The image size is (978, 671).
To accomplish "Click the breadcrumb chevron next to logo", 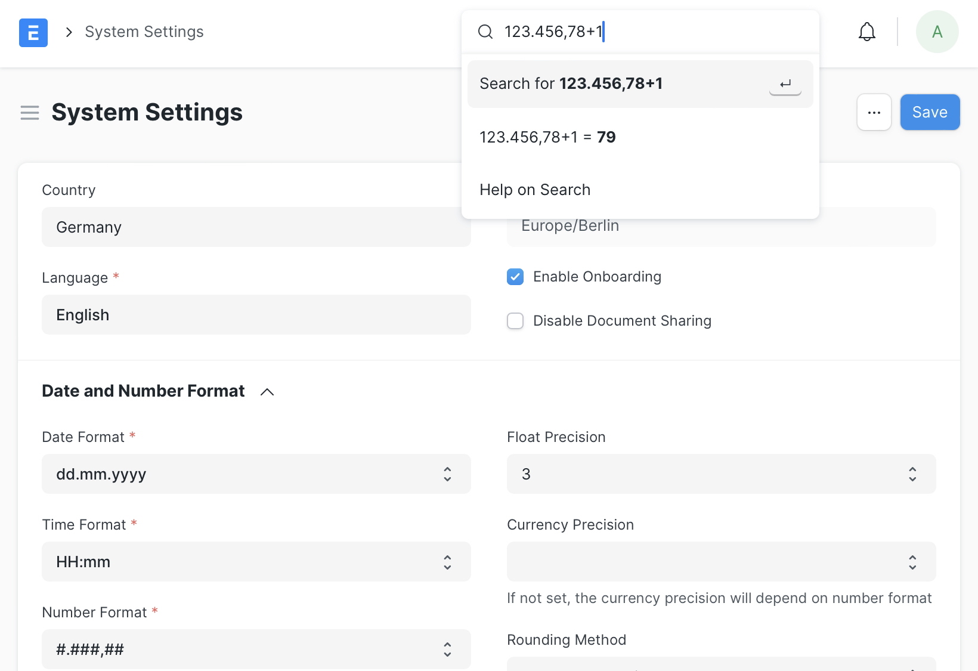I will 69,32.
